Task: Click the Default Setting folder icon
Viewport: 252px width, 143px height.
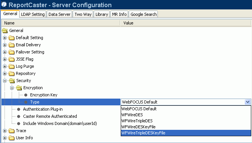Action: click(12, 38)
